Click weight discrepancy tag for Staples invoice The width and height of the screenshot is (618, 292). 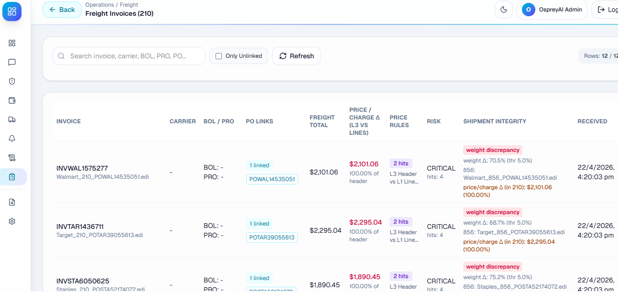pyautogui.click(x=493, y=267)
